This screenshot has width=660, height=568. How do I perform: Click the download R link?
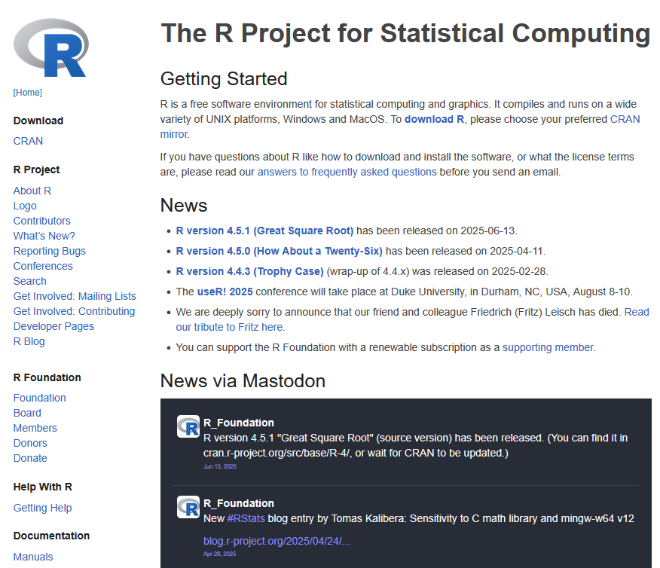click(x=434, y=119)
